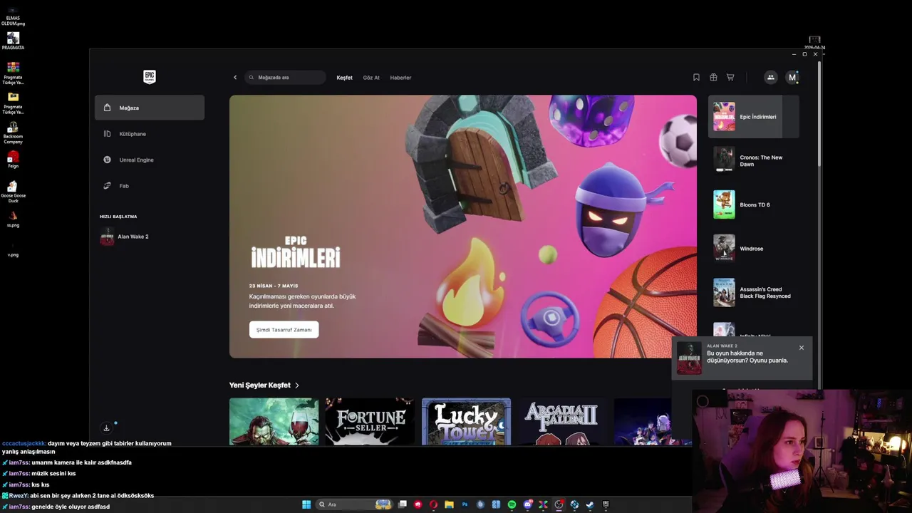Switch to Haberler tab
Screen dimensions: 912x513
pos(400,77)
